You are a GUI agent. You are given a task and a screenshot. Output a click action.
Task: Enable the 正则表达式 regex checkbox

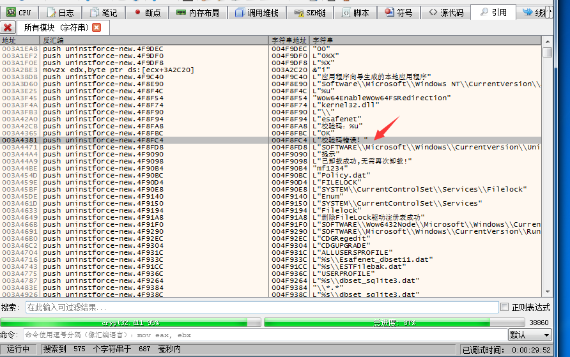click(505, 307)
